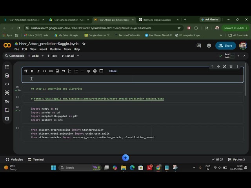This screenshot has height=188, width=251.
Task: Collapse the header with chevron
Action: [244, 56]
